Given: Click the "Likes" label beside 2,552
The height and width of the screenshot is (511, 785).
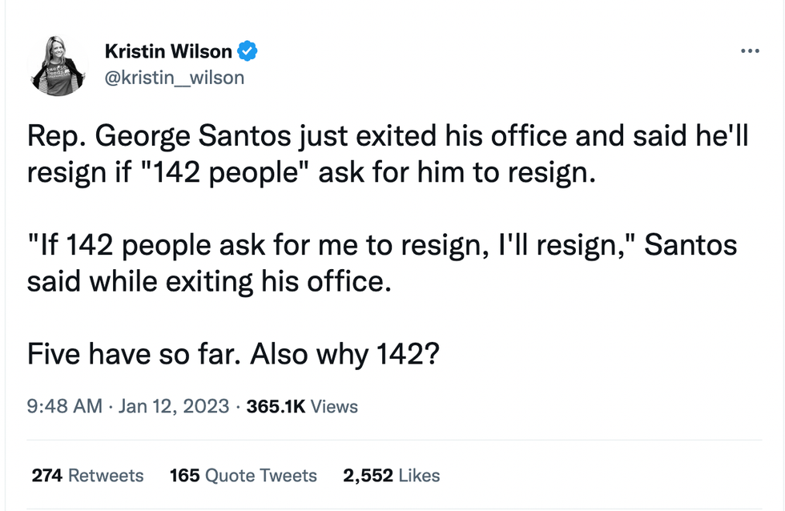Looking at the screenshot, I should (419, 475).
